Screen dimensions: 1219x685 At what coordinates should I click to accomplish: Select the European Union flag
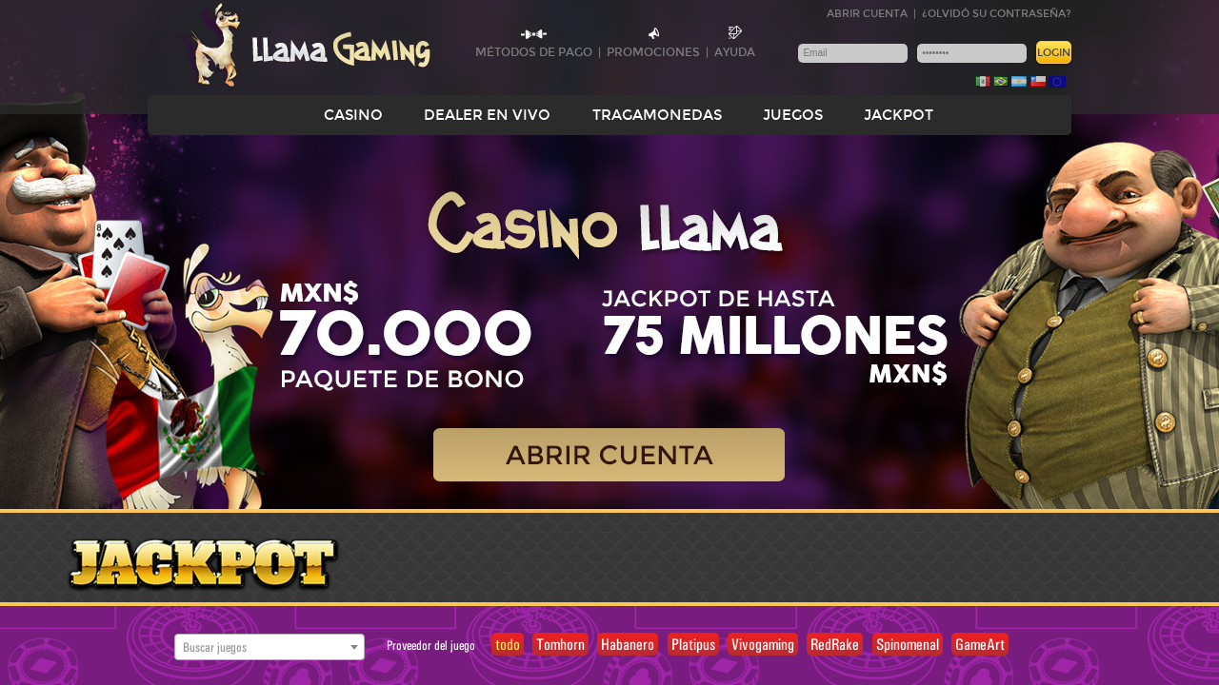(1057, 82)
